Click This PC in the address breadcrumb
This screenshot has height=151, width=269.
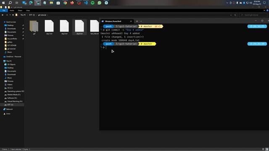pos(23,15)
